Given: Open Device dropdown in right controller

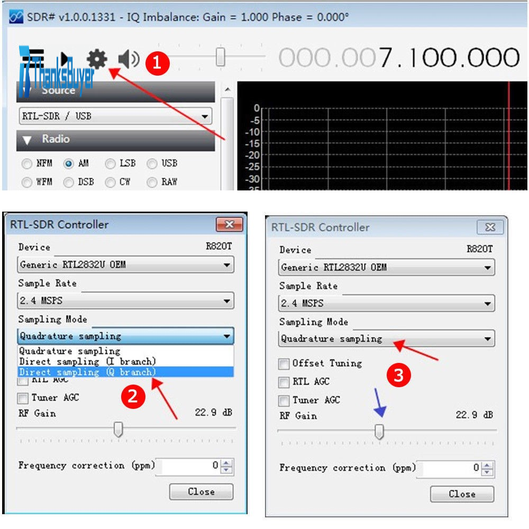Looking at the screenshot, I should point(386,268).
